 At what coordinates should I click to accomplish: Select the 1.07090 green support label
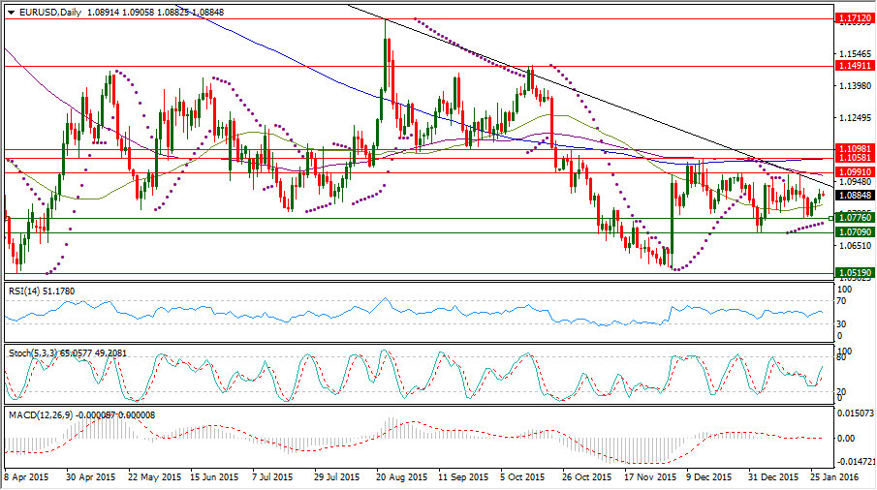[854, 231]
